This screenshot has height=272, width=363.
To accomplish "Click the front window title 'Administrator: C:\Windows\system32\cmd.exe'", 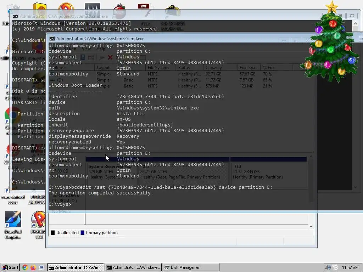I will tap(100, 39).
